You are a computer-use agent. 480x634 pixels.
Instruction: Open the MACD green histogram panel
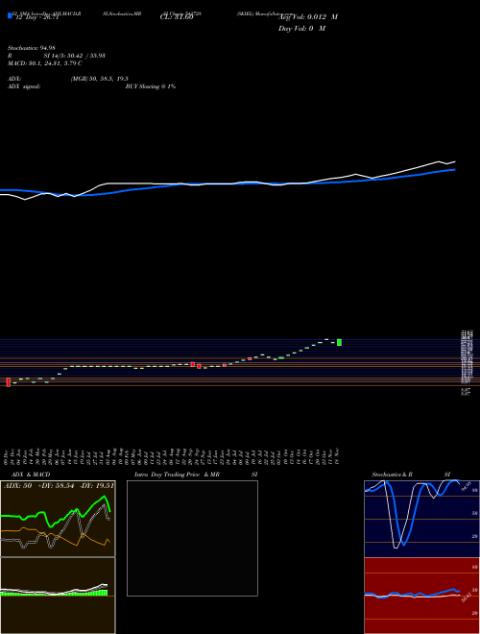tap(58, 596)
